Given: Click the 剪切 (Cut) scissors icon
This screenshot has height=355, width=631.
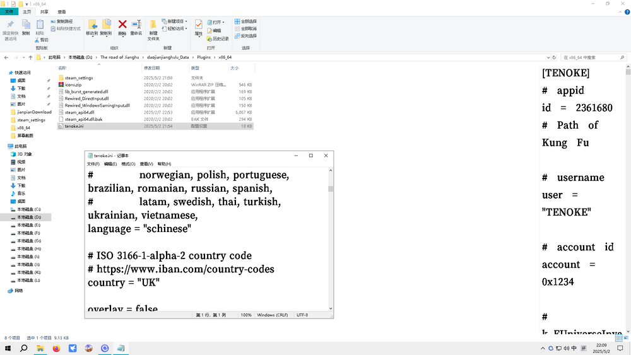Looking at the screenshot, I should 42,40.
